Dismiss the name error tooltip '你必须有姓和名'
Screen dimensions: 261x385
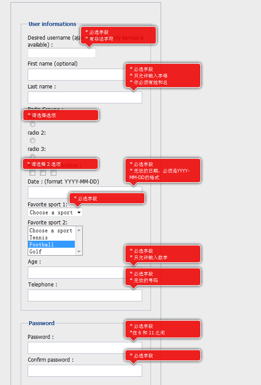click(163, 76)
